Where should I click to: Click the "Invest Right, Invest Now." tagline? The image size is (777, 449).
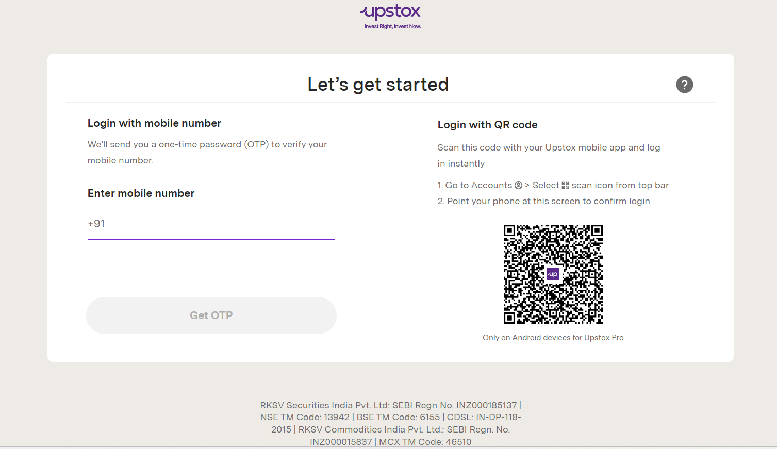[x=392, y=27]
